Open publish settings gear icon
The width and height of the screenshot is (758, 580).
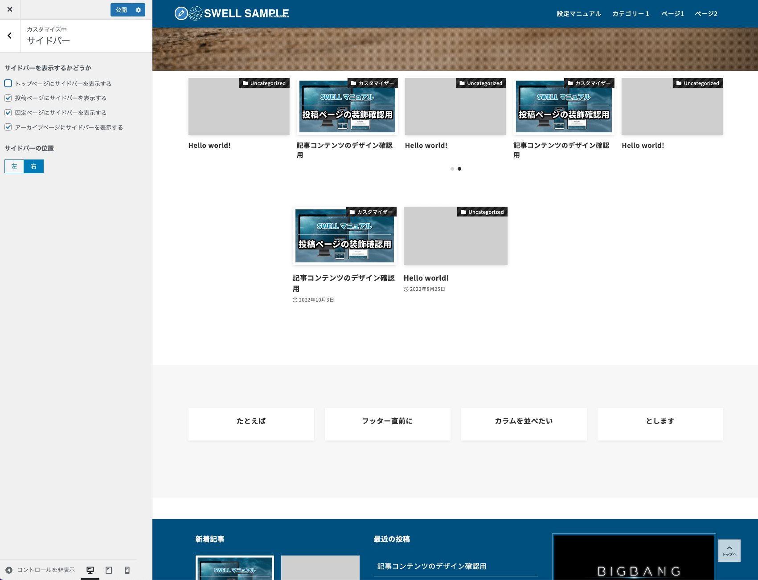[x=138, y=10]
